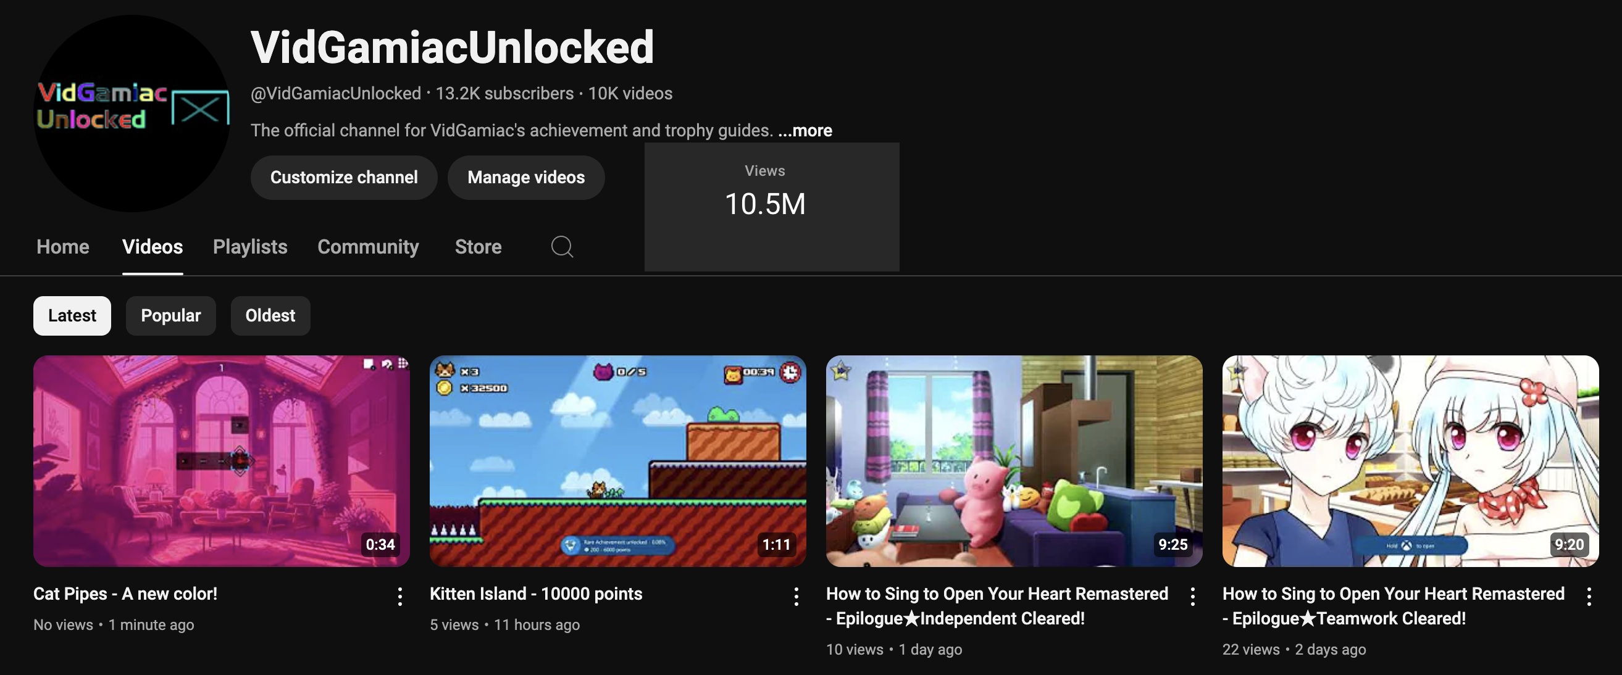The width and height of the screenshot is (1622, 675).
Task: Open the Store tab
Action: tap(479, 247)
